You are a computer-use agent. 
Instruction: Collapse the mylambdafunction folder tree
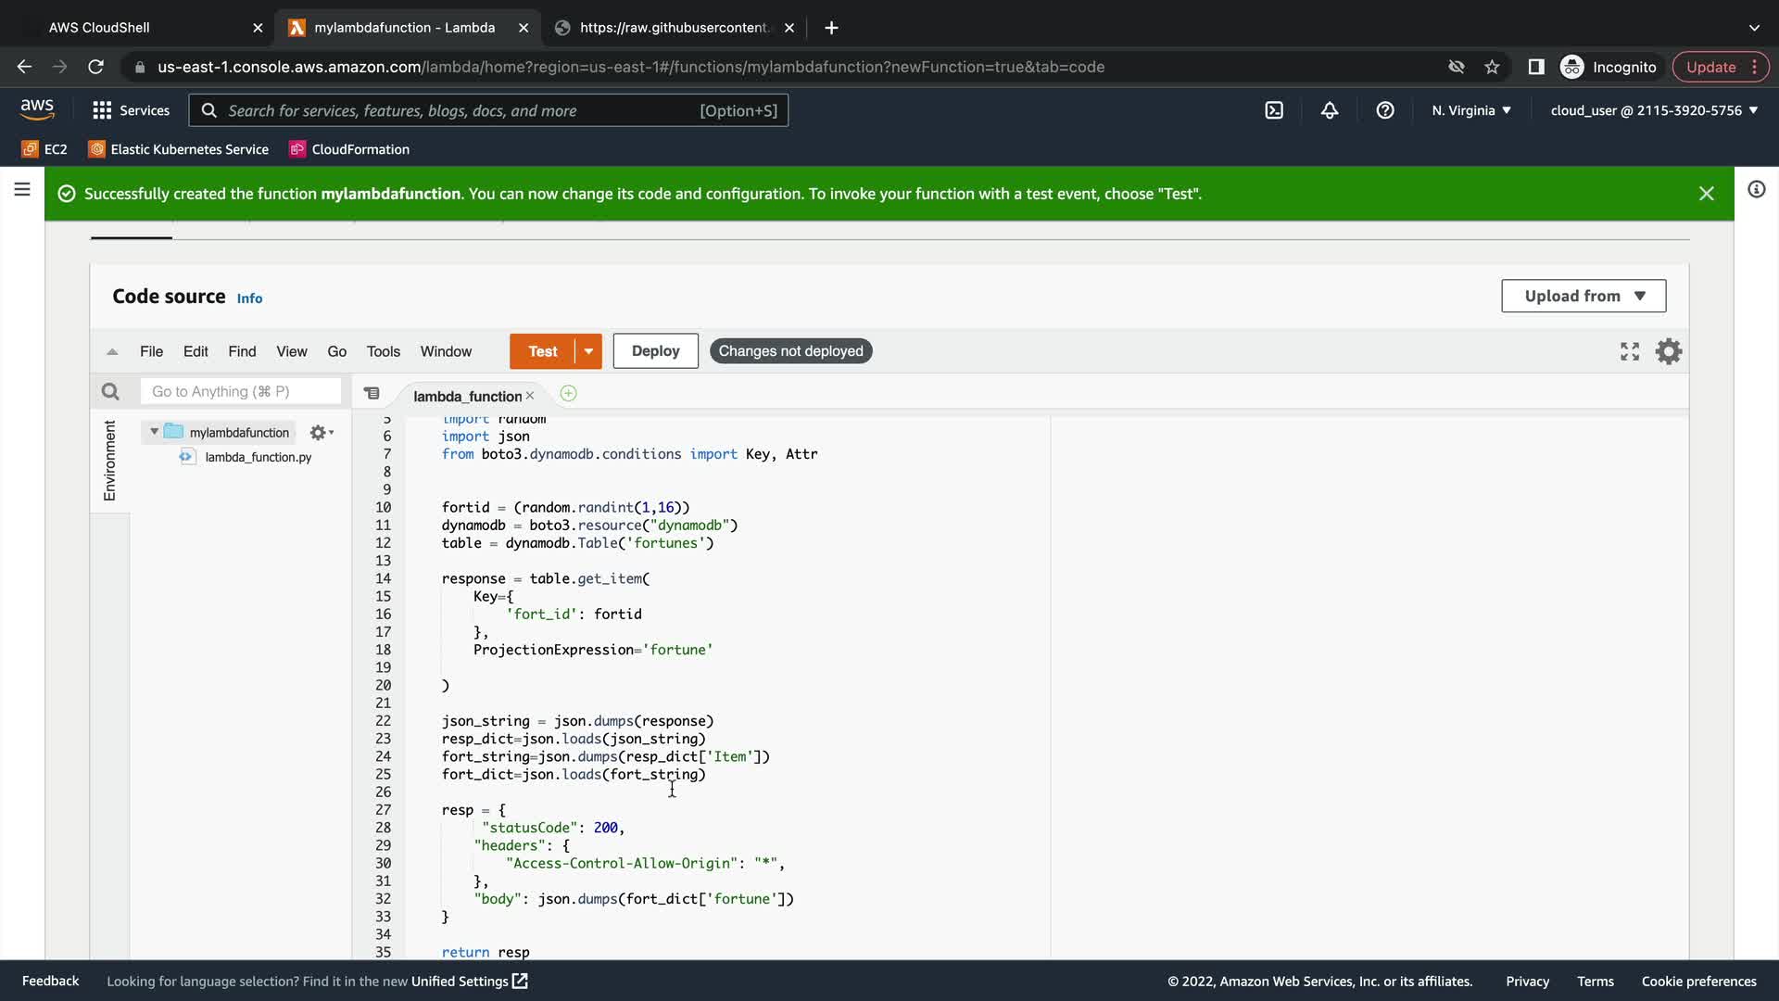point(154,432)
